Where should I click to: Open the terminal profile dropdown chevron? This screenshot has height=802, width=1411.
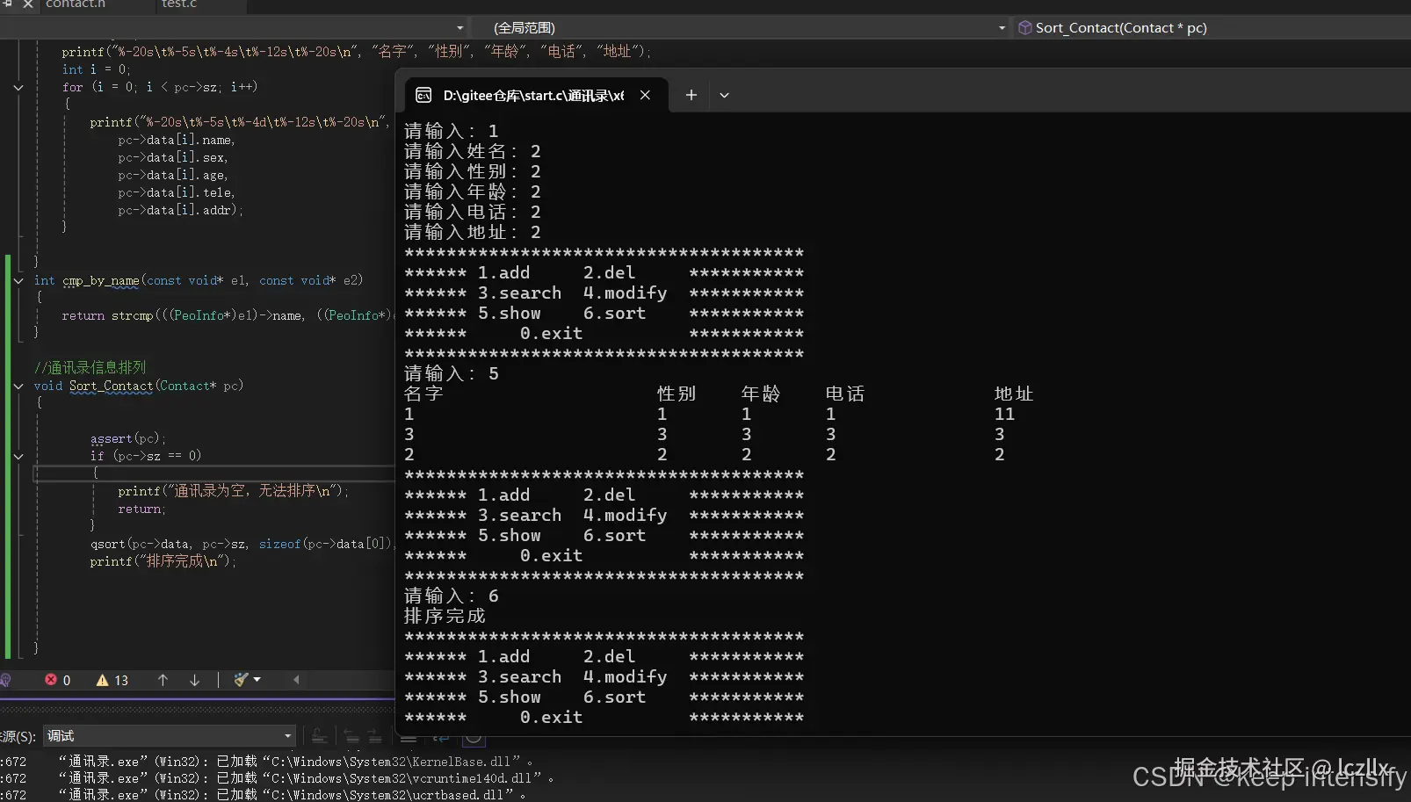(x=724, y=95)
